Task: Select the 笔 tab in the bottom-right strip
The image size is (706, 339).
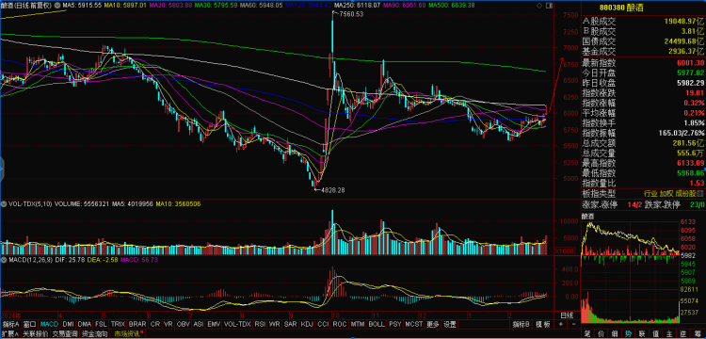Action: pos(587,334)
